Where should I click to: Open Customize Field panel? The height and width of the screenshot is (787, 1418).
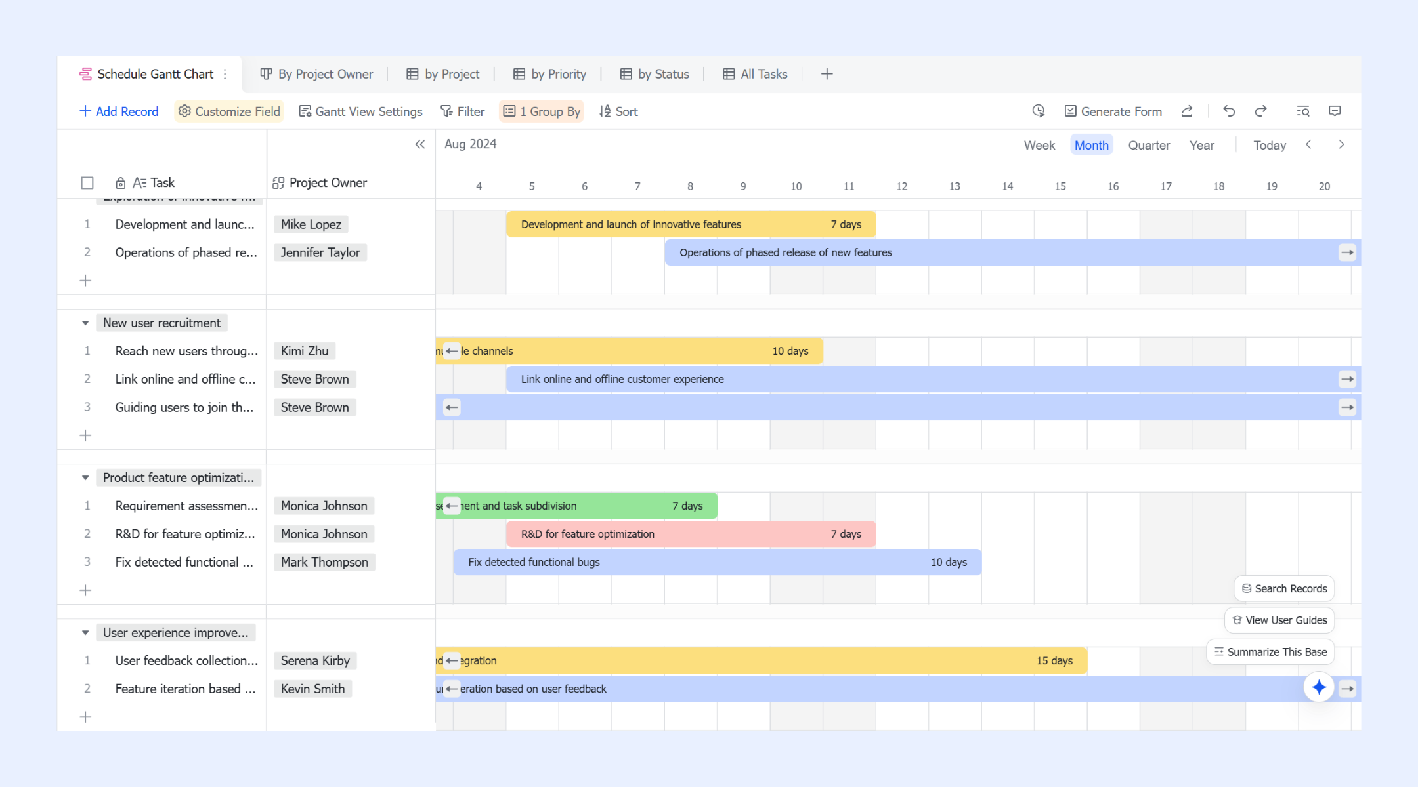[x=230, y=111]
